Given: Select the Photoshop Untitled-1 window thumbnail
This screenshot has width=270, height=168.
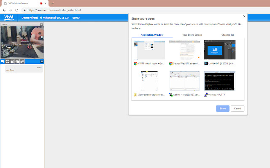Looking at the screenshot, I should tap(220, 50).
